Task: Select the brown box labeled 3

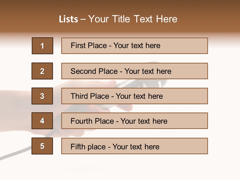Action: coord(42,96)
